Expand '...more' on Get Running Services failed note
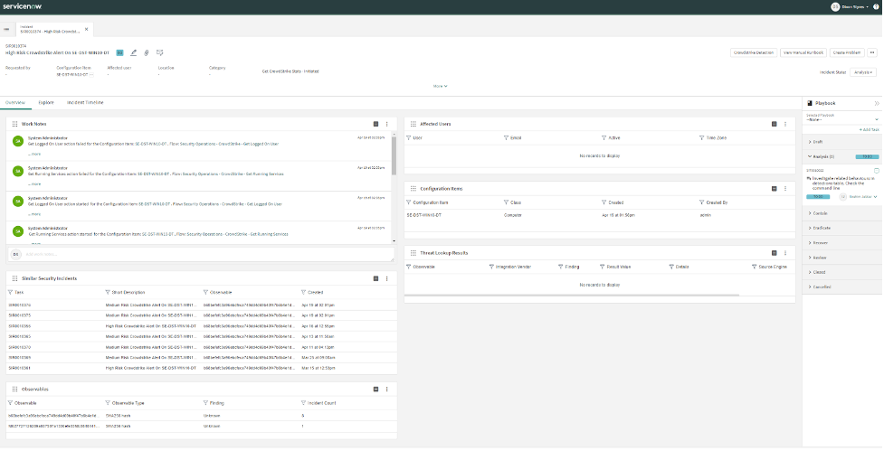The image size is (884, 451). pyautogui.click(x=34, y=184)
